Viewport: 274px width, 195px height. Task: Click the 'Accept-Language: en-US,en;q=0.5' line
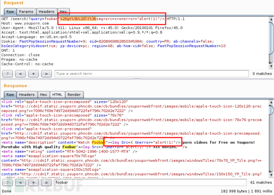pos(37,37)
